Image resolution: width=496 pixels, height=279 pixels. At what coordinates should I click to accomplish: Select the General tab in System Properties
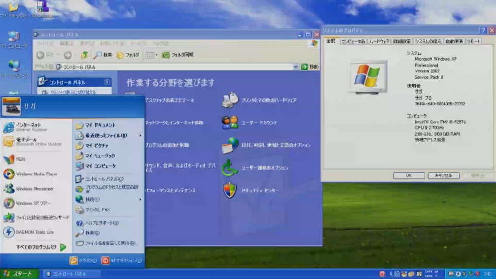(331, 41)
